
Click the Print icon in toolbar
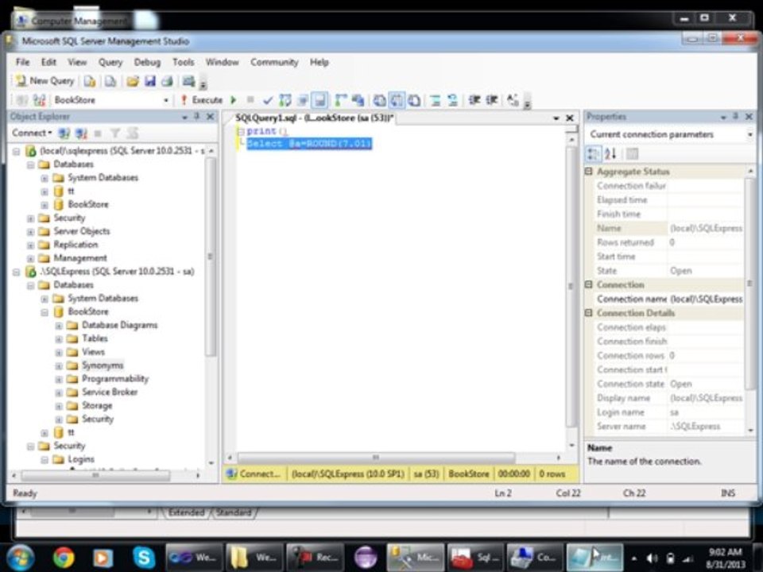[x=167, y=81]
